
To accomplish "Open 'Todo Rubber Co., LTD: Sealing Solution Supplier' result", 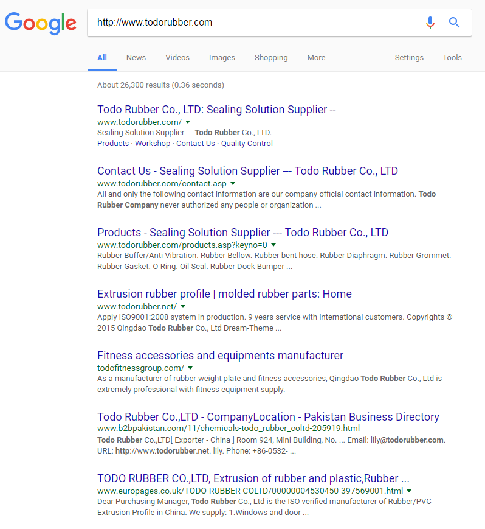I will coord(216,110).
